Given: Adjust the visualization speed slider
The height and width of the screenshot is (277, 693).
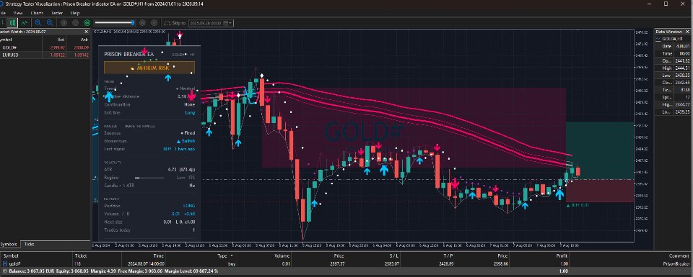Looking at the screenshot, I should tap(115, 22).
